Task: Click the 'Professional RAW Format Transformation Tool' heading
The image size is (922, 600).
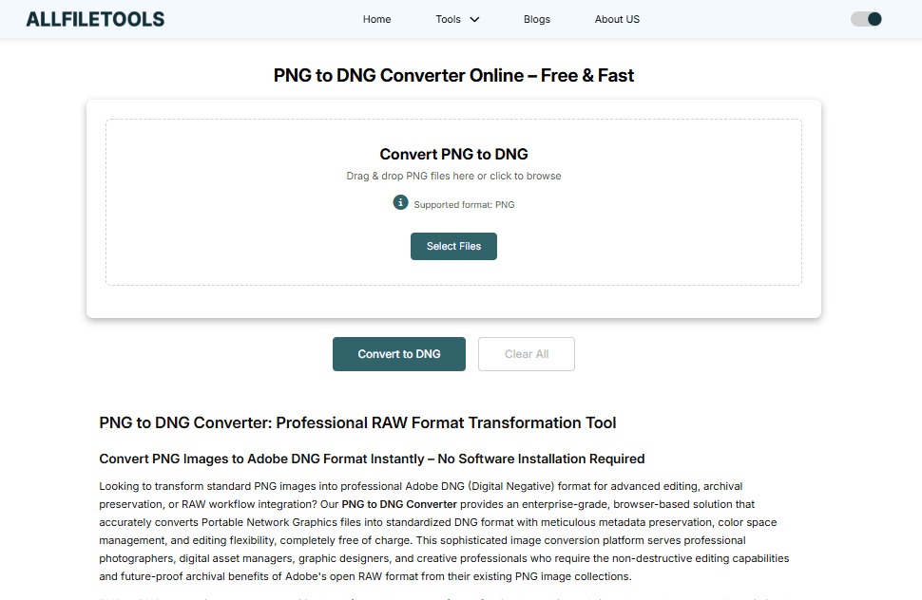Action: [357, 422]
